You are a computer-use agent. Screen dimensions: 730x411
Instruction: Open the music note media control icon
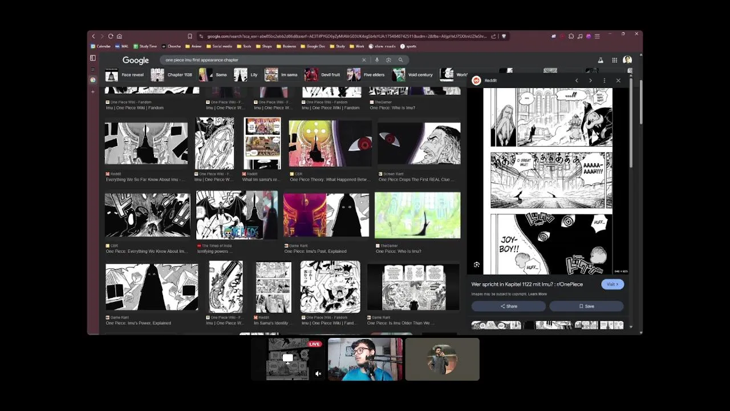point(580,36)
